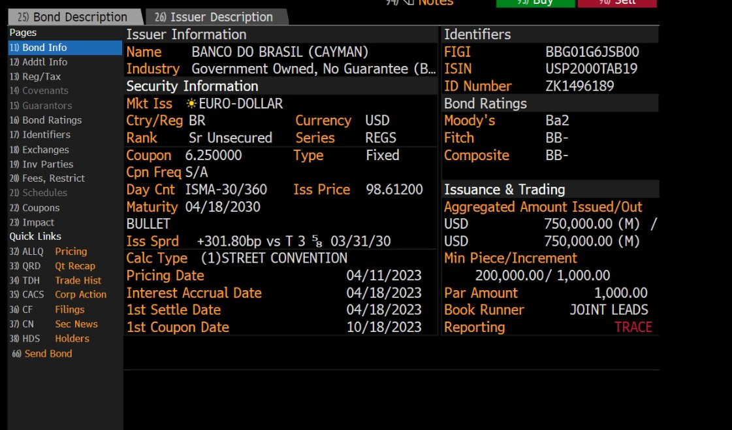Viewport: 732px width, 430px height.
Task: Click the Moody's rating Ba2
Action: click(557, 121)
